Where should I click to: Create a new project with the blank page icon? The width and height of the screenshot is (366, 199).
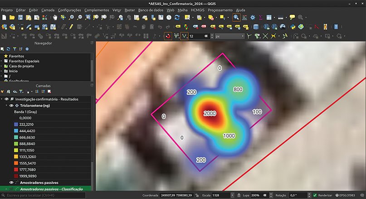4,17
